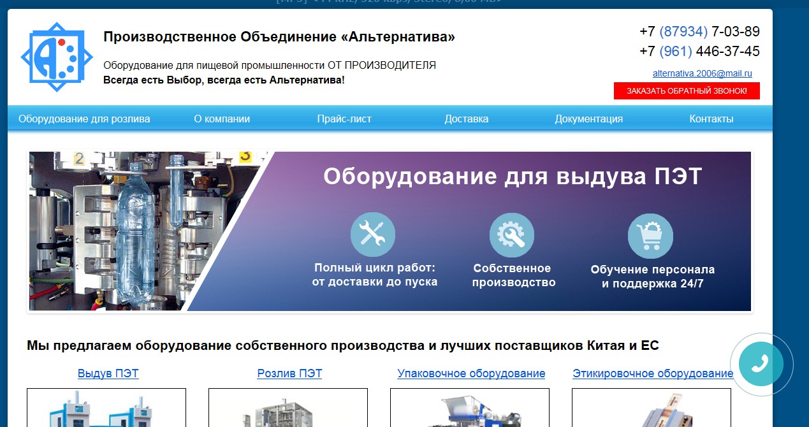Screen dimensions: 809x427
Task: Click the Розлив ПЭТ machine thumbnail
Action: coord(288,408)
